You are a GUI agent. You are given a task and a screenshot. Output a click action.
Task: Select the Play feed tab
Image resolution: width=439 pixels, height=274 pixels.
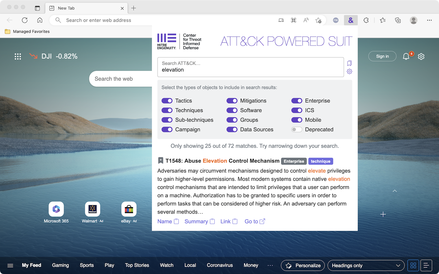[109, 265]
